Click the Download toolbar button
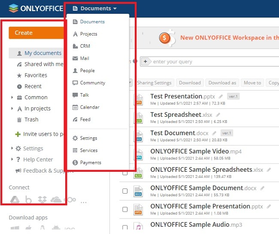279x234 pixels. (x=190, y=83)
